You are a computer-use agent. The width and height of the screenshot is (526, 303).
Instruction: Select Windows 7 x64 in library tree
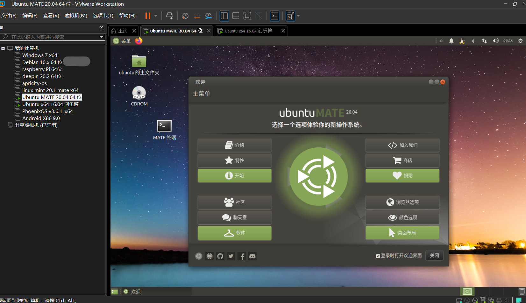(39, 55)
